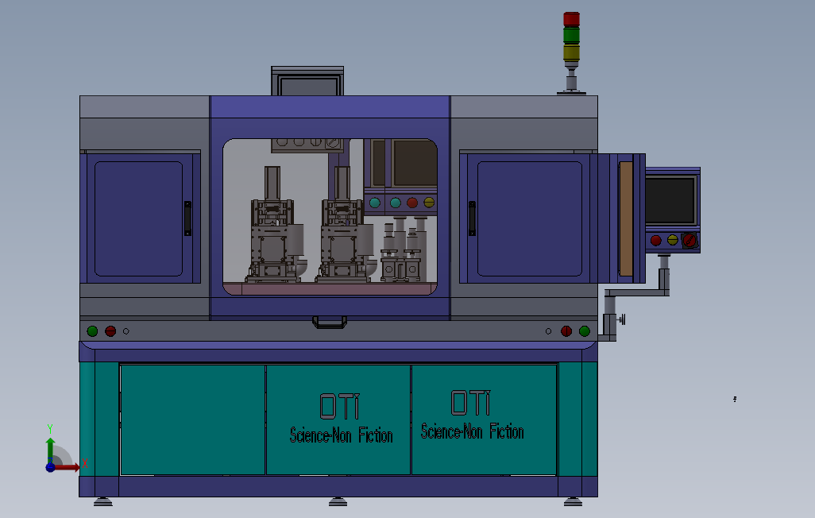Screen dimensions: 815x518
Task: Select the brown side panel near HMI
Action: [626, 218]
